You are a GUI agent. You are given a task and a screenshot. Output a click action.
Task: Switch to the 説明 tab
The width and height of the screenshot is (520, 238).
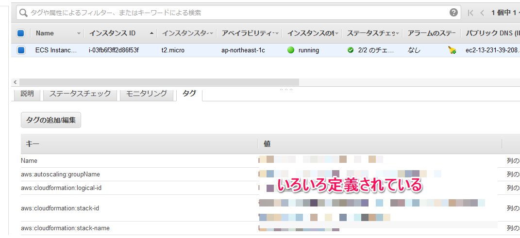(x=27, y=94)
